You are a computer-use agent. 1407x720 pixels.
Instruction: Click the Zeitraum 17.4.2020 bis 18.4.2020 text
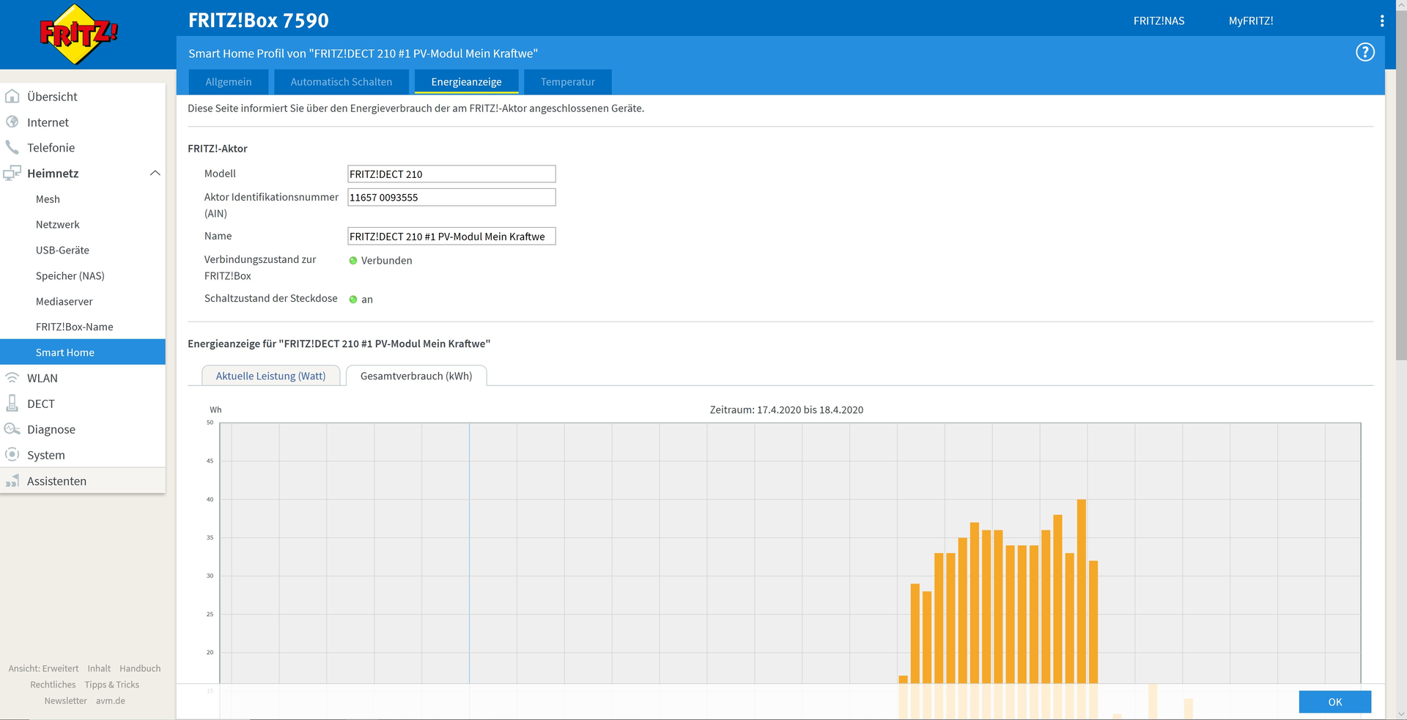(x=786, y=409)
